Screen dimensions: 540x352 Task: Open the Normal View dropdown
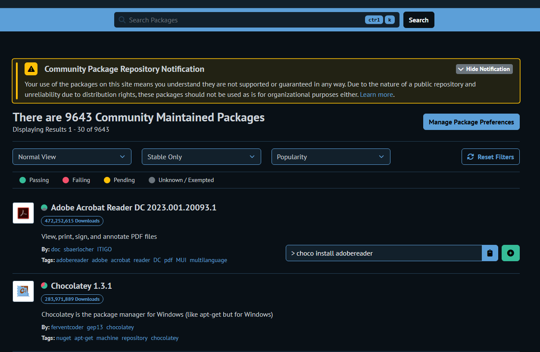(72, 157)
